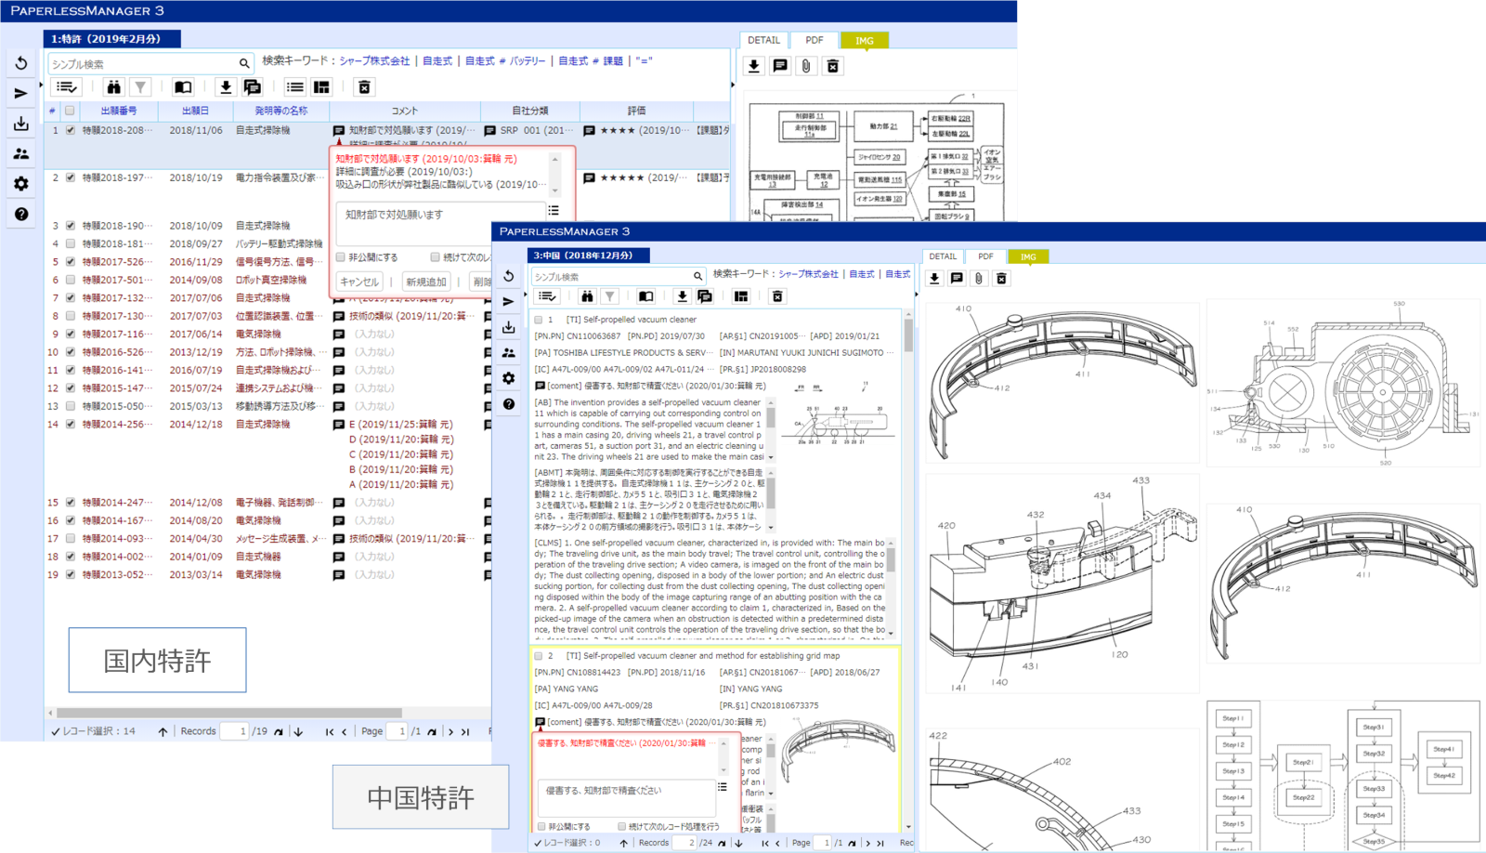Click the filter funnel icon in Japan patent toolbar
Image resolution: width=1486 pixels, height=853 pixels.
coord(140,87)
